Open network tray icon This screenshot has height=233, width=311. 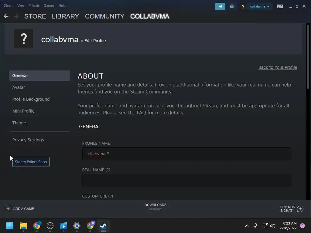(265, 226)
